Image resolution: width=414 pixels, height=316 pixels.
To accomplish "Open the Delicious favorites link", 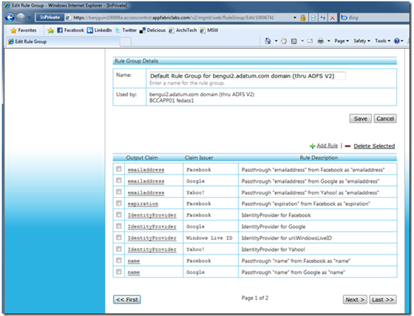I will [x=152, y=30].
